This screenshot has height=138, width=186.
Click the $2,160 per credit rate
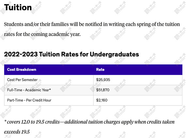coord(102,100)
